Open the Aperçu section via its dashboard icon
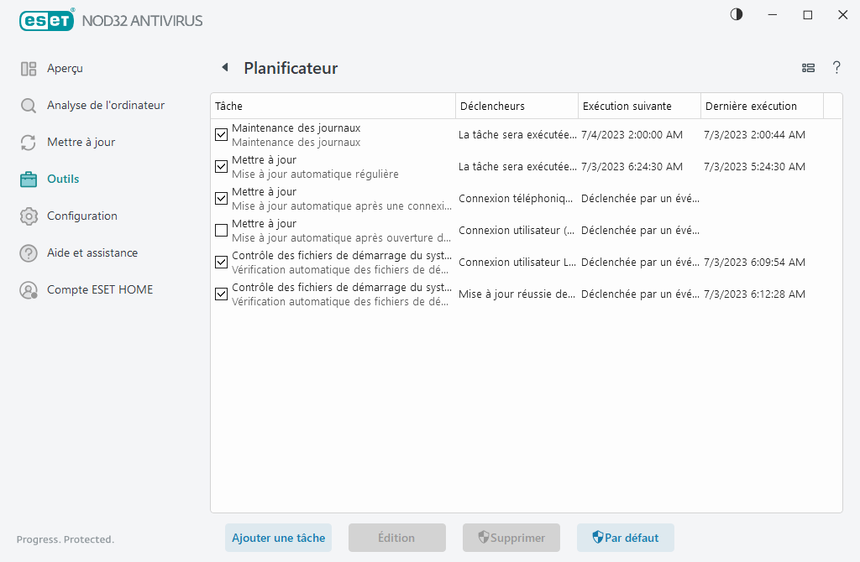 pyautogui.click(x=29, y=68)
